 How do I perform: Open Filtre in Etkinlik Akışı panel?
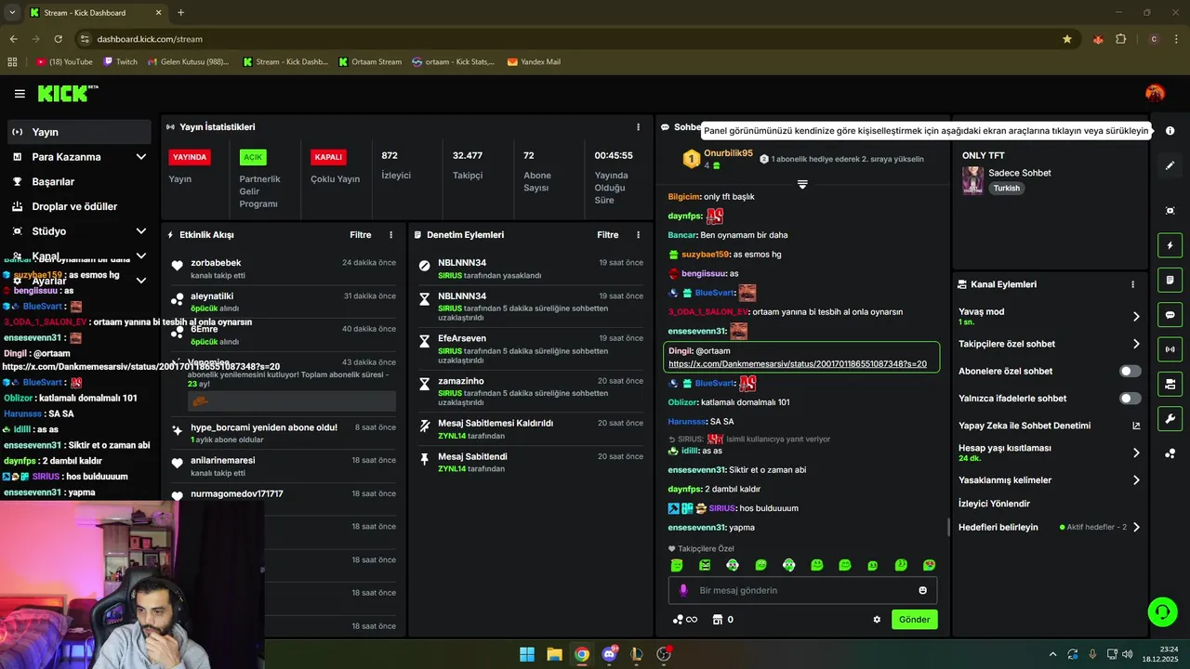coord(361,235)
